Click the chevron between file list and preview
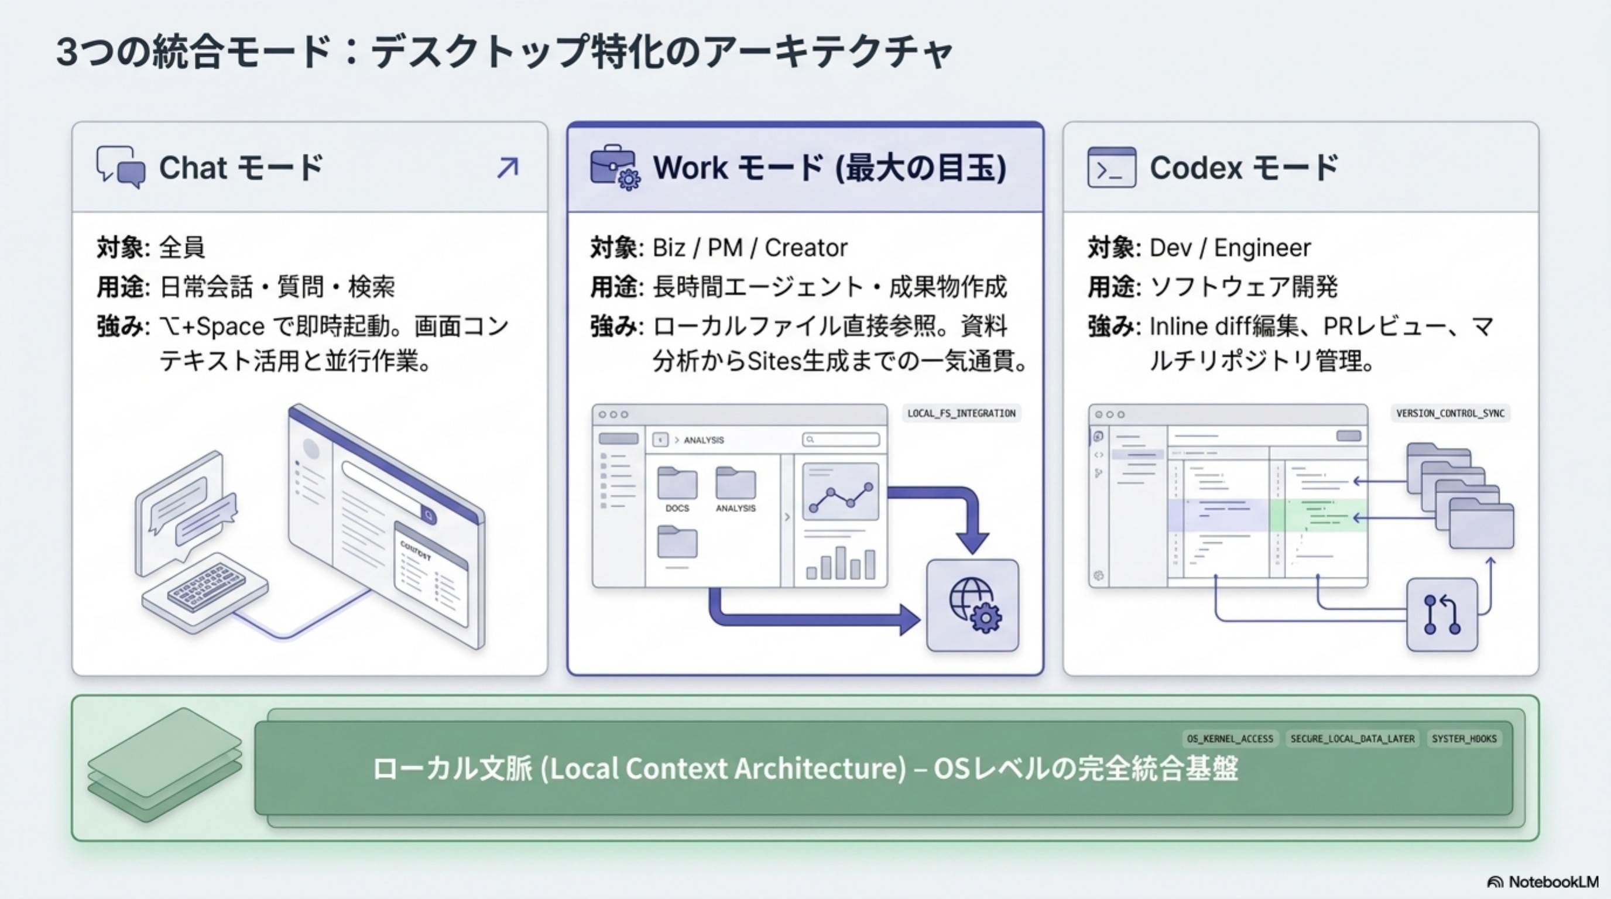1611x899 pixels. point(787,517)
